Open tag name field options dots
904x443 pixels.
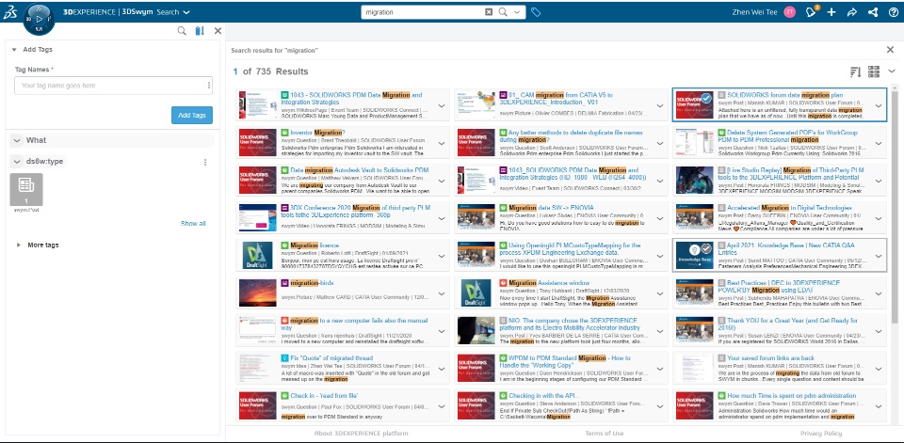pos(209,86)
